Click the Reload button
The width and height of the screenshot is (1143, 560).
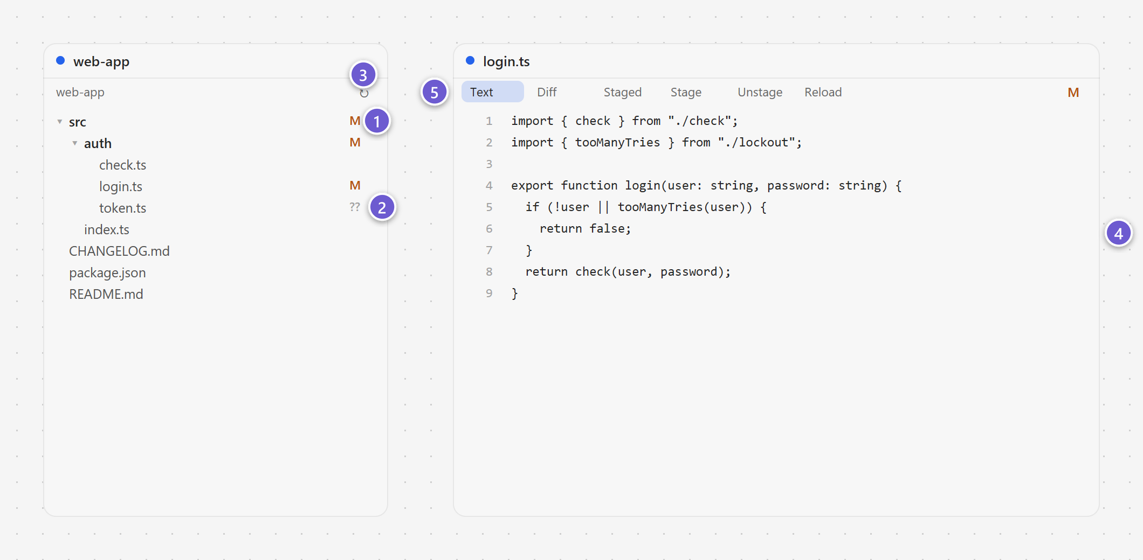[x=823, y=92]
